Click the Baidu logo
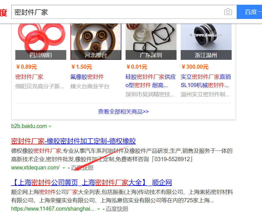262x212 pixels. point(3,13)
